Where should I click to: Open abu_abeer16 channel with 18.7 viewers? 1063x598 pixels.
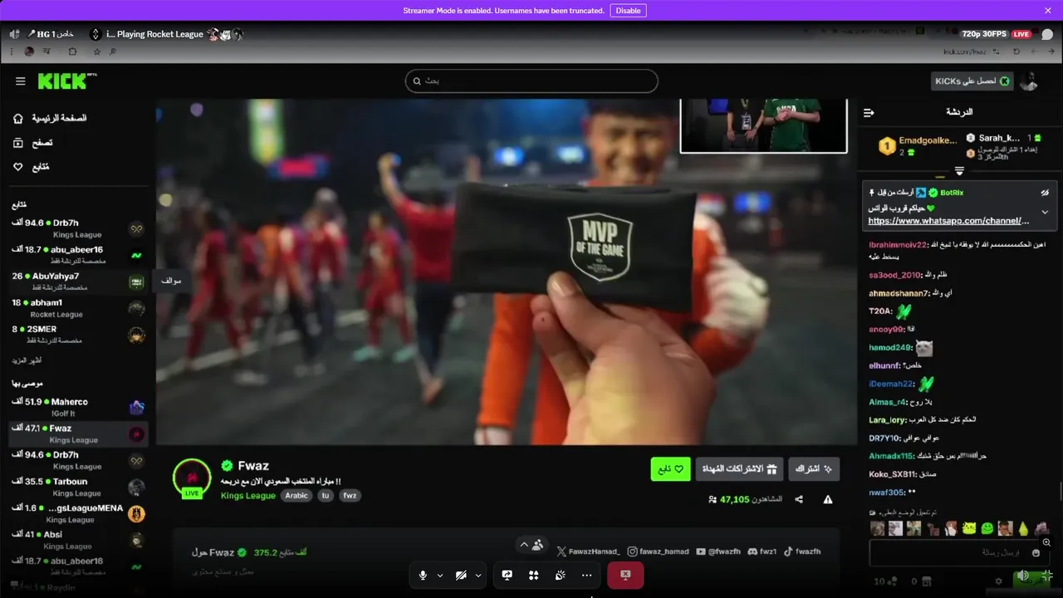pos(79,255)
